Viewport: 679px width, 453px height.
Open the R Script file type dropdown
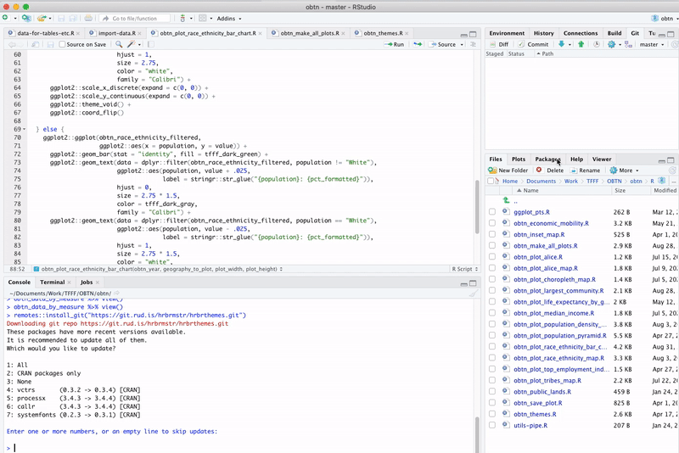pyautogui.click(x=464, y=269)
